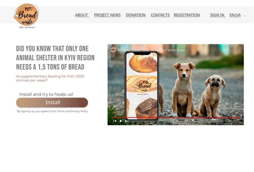The image size is (254, 172).
Task: Open the About menu item
Action: [82, 15]
